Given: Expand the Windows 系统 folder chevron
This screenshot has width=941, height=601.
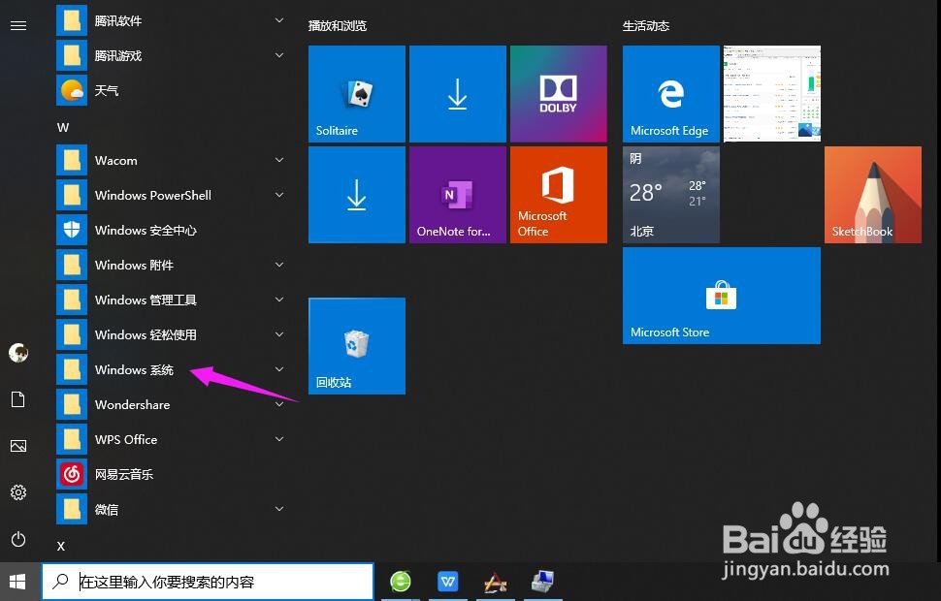Looking at the screenshot, I should pos(279,369).
